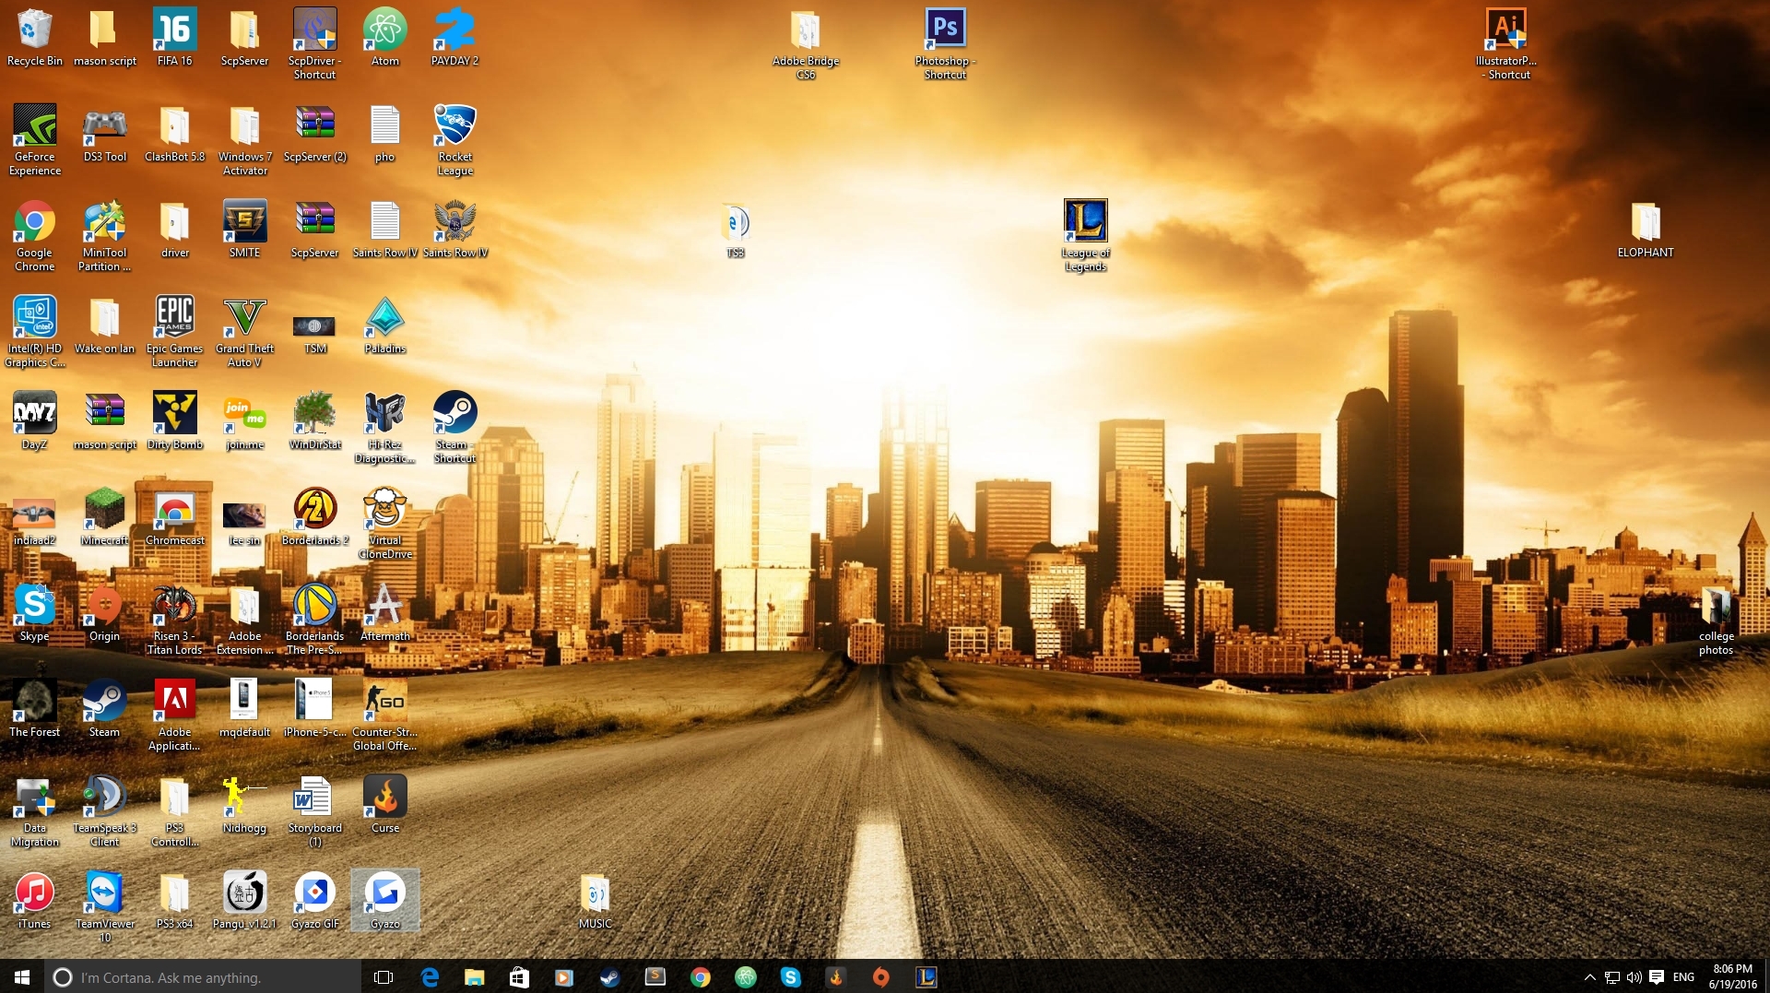Open Risen 3 Titan Lords shortcut
Image resolution: width=1770 pixels, height=993 pixels.
174,620
